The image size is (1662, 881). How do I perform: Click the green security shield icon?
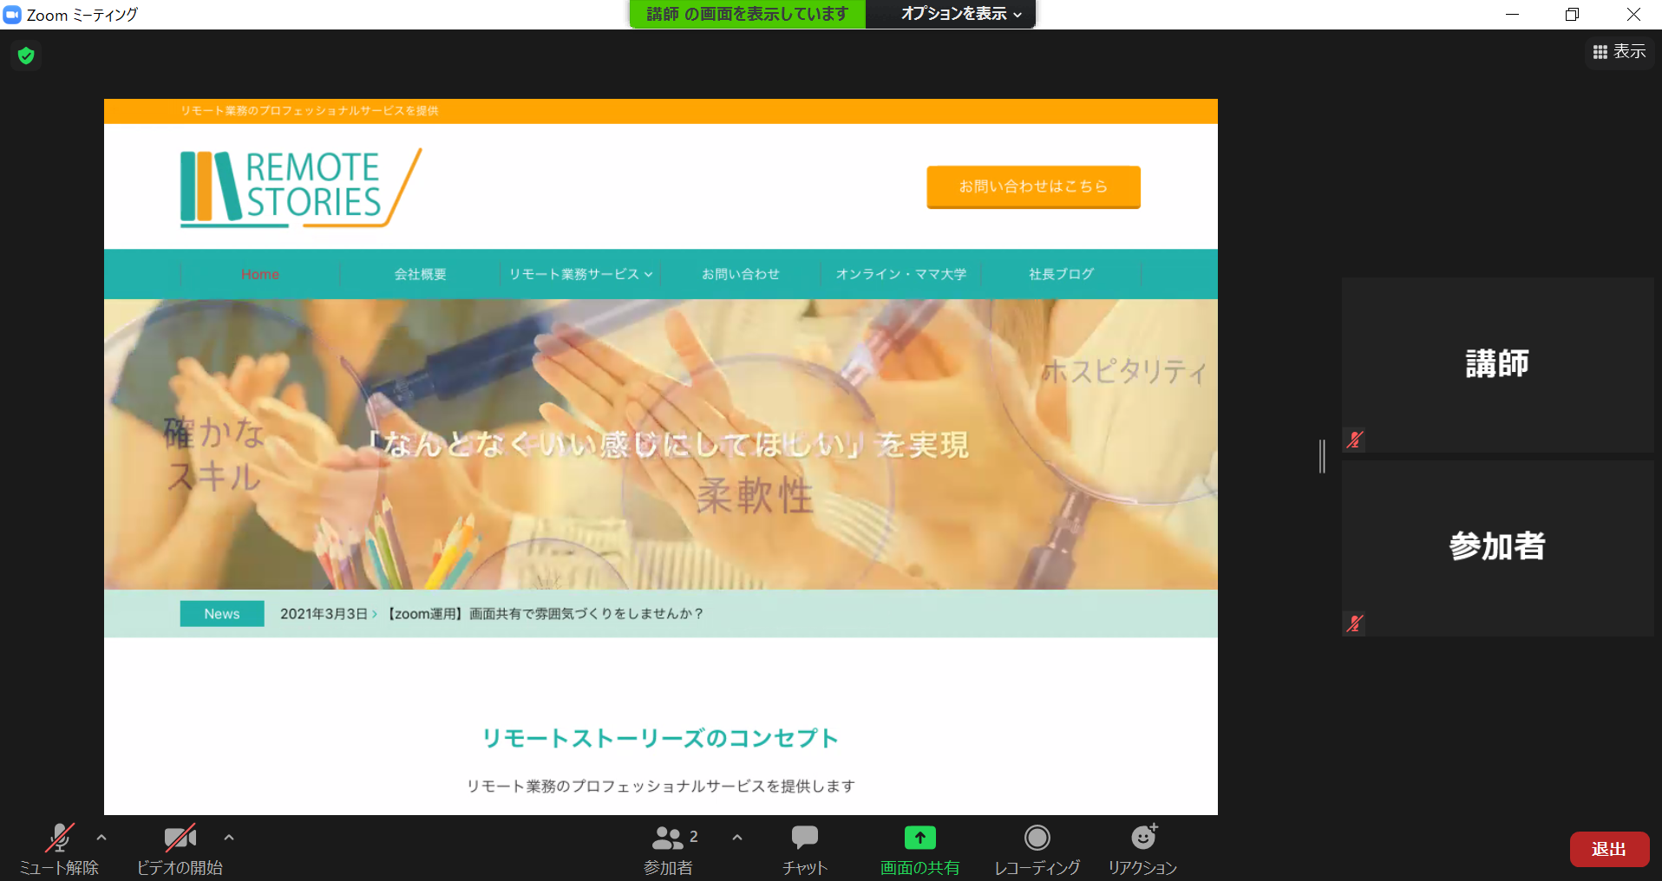tap(26, 56)
